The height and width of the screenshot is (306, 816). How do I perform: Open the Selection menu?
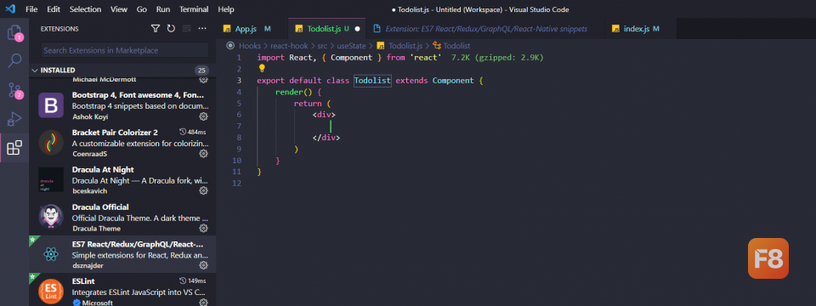[x=85, y=9]
